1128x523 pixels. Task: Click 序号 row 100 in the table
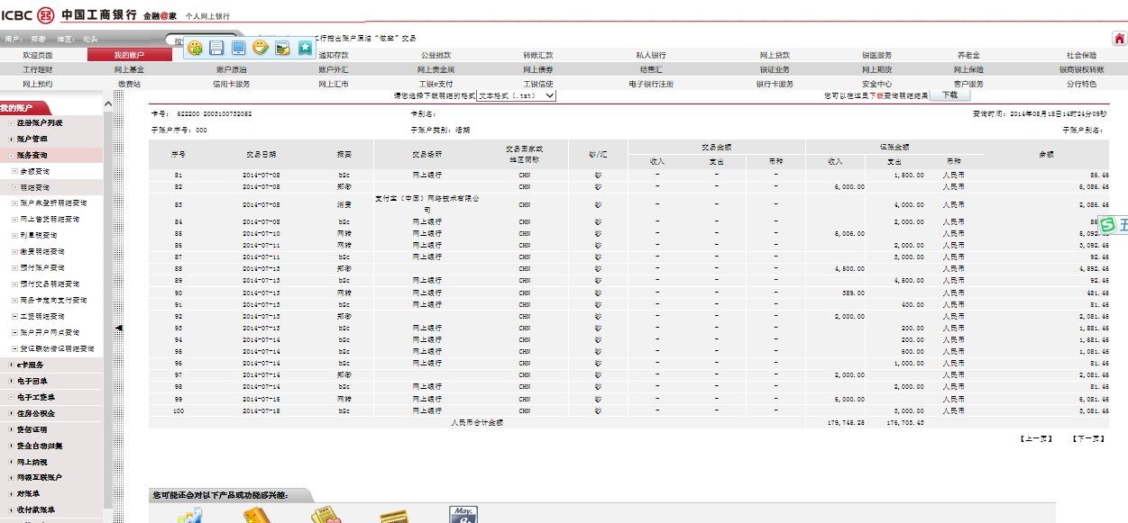178,410
